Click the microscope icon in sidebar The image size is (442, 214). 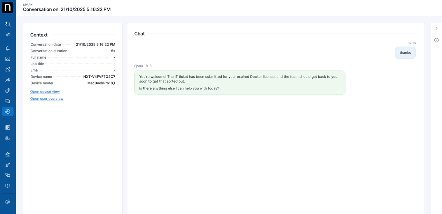click(x=8, y=154)
